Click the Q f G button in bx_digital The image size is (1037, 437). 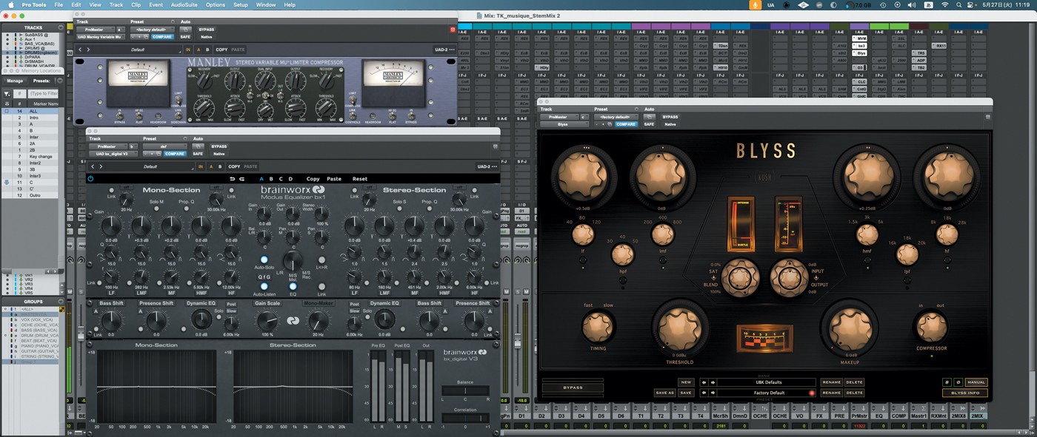264,278
